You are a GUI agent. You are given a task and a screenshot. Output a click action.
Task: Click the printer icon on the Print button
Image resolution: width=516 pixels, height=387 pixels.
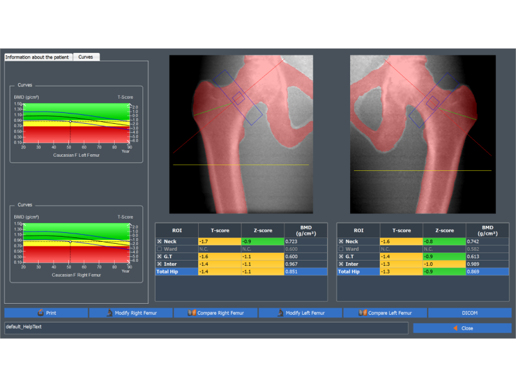tap(41, 313)
